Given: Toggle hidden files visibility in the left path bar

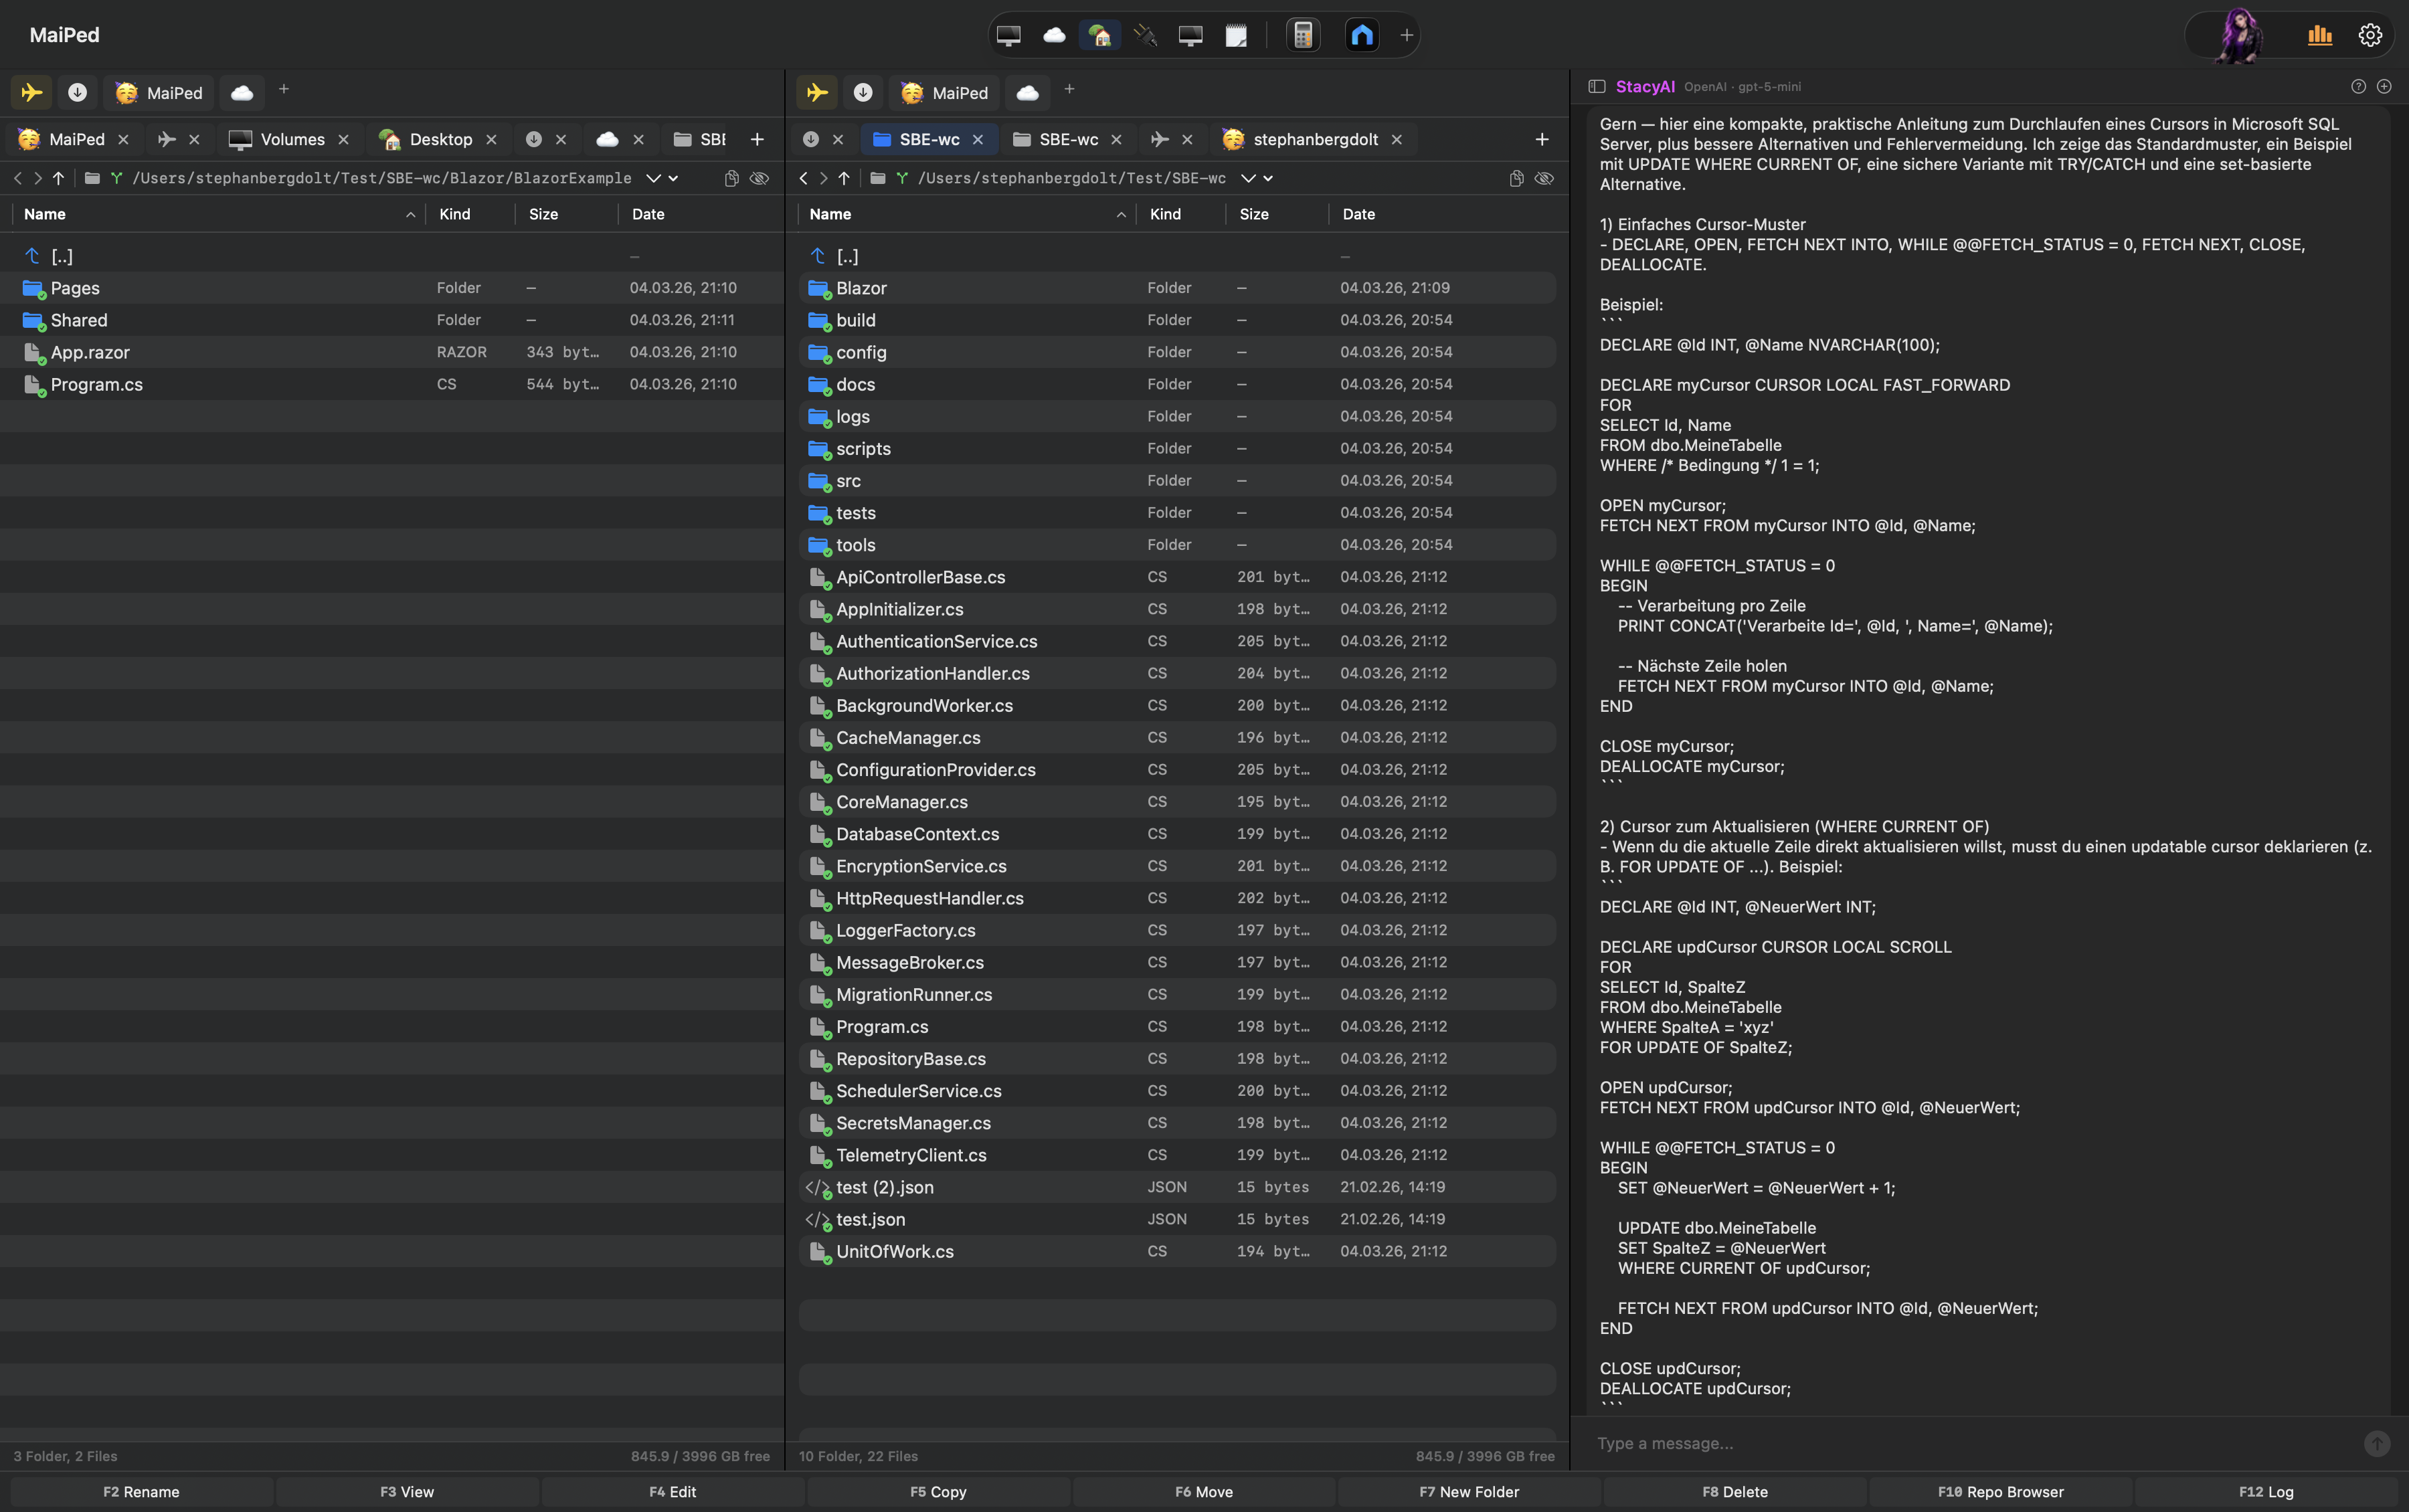Looking at the screenshot, I should click(760, 178).
